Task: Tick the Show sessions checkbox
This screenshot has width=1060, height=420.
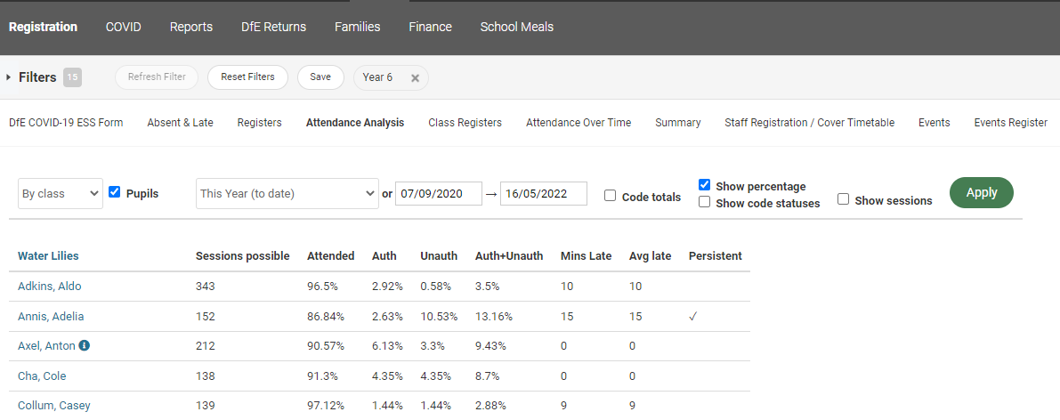Action: 843,199
